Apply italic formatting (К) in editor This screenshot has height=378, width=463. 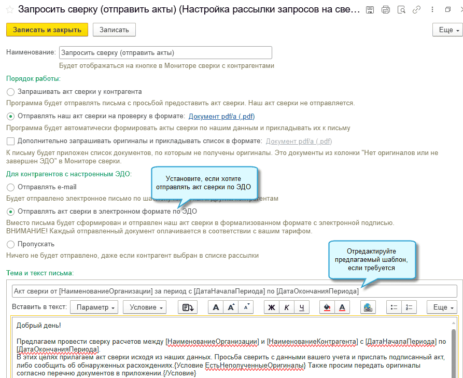pos(286,307)
